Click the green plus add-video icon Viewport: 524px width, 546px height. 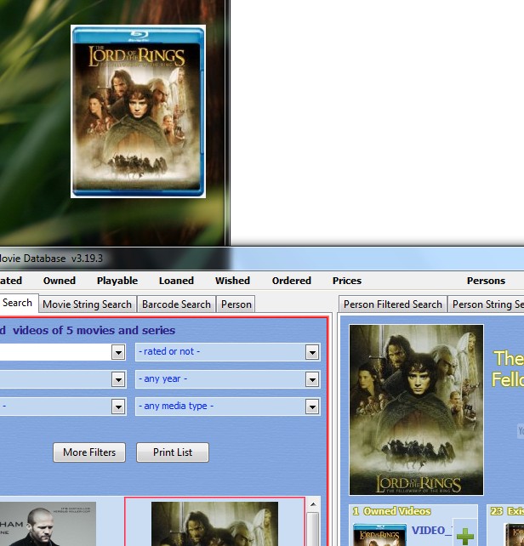pos(464,536)
